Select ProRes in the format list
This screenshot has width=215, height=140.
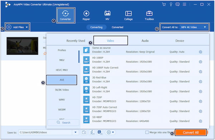click(62, 50)
